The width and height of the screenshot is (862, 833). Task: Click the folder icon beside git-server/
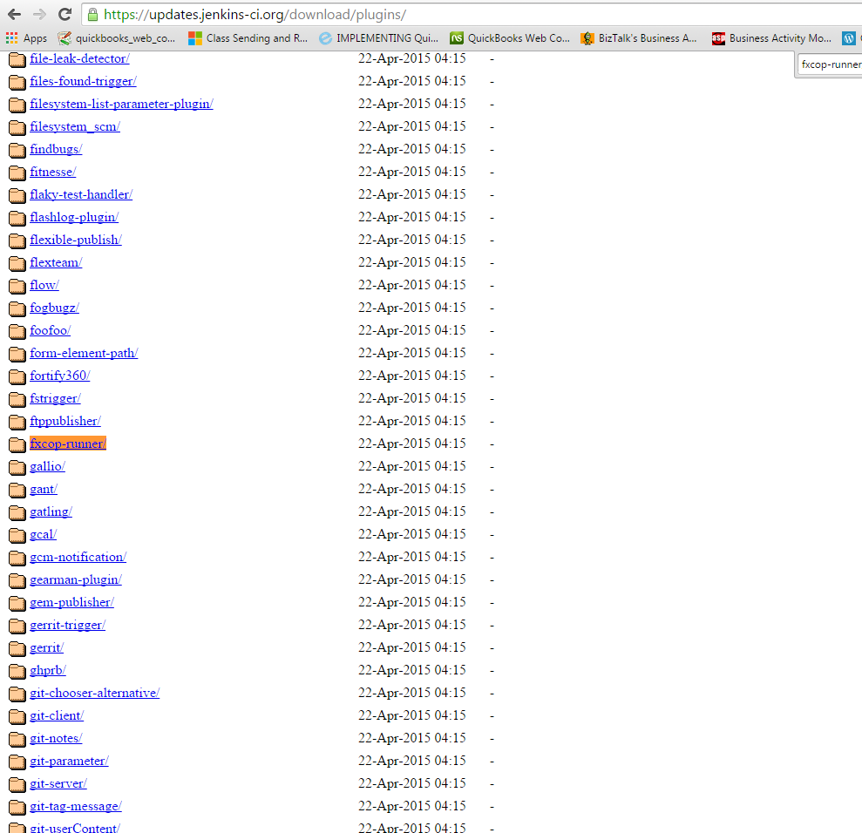[17, 785]
